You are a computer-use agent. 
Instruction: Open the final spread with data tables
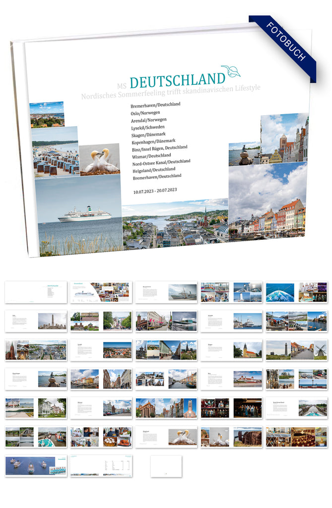101,465
